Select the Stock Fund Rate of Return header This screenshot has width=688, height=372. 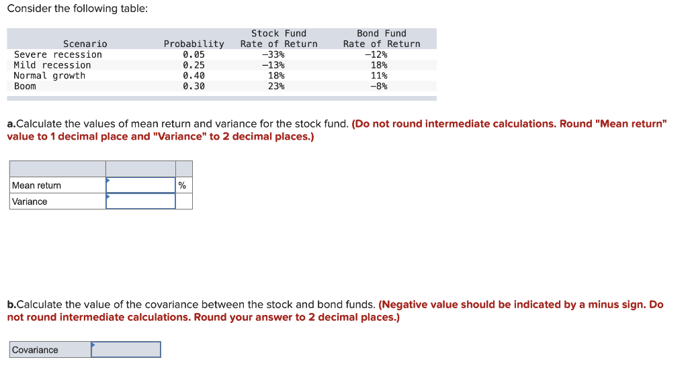coord(279,38)
